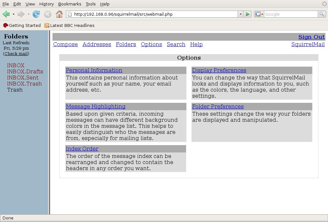Image resolution: width=328 pixels, height=222 pixels.
Task: Expand the Google search engine selector
Action: point(259,14)
